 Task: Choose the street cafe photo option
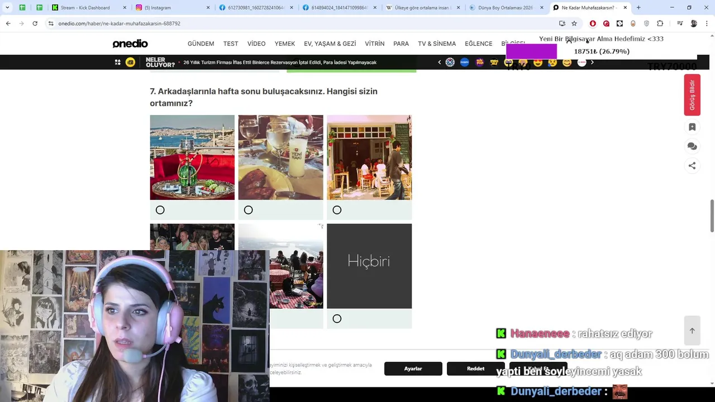coord(369,157)
